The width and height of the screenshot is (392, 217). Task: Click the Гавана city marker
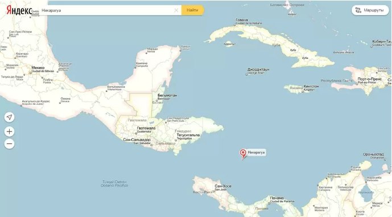235,25
